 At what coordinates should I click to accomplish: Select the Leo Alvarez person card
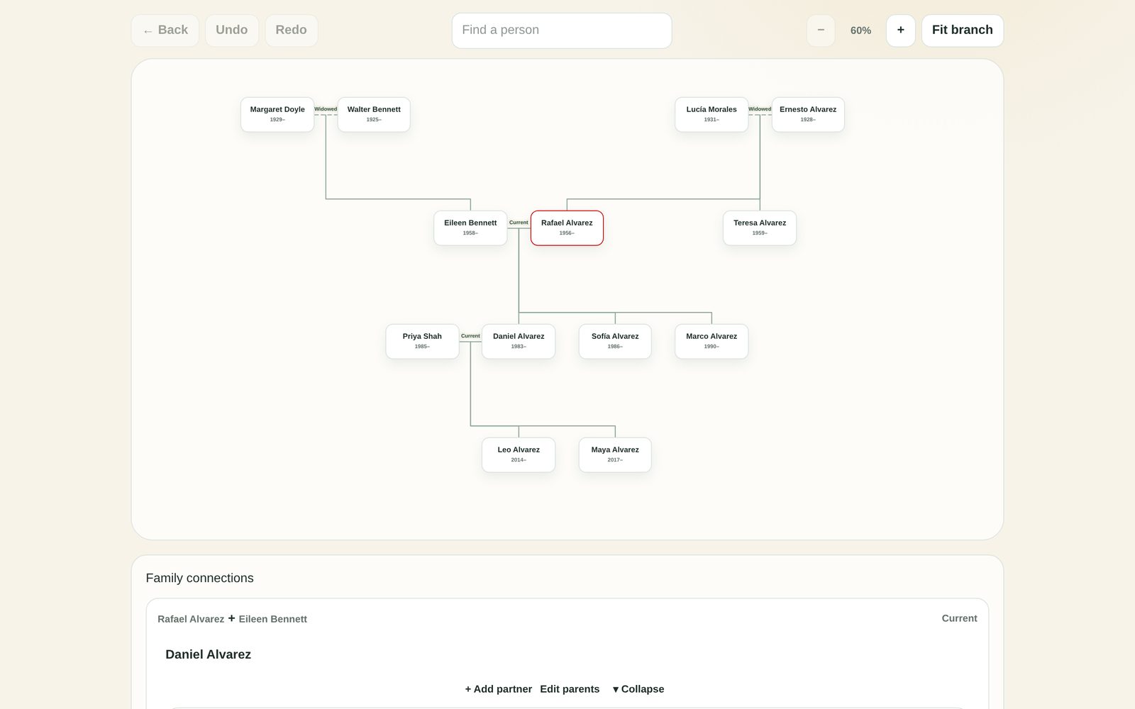[519, 454]
